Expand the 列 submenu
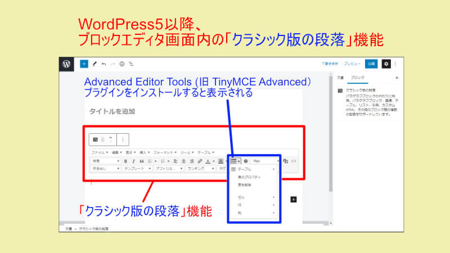Screen dimensions: 450x253 tap(253, 213)
